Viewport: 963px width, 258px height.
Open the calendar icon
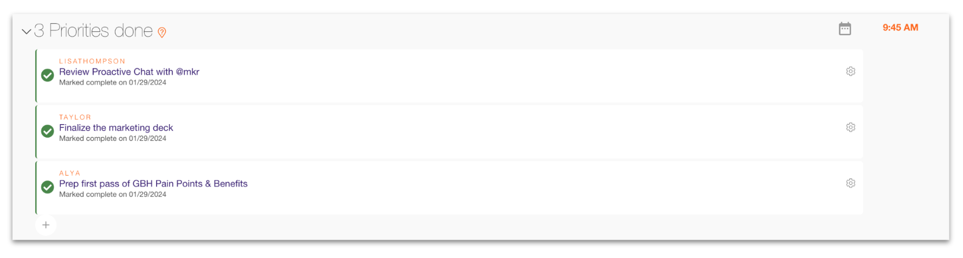click(845, 29)
